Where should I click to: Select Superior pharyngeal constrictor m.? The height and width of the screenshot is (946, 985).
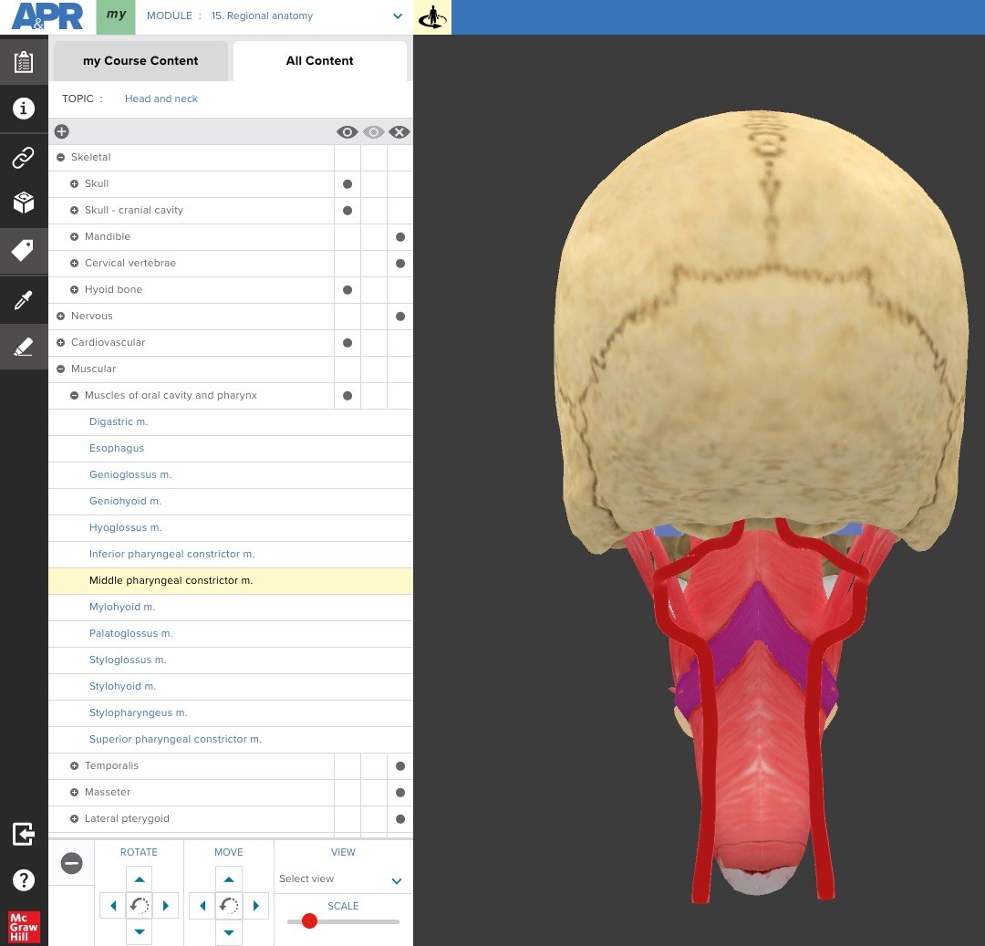pos(175,739)
